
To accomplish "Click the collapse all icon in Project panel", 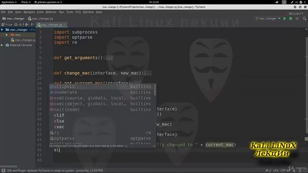I will 20,25.
